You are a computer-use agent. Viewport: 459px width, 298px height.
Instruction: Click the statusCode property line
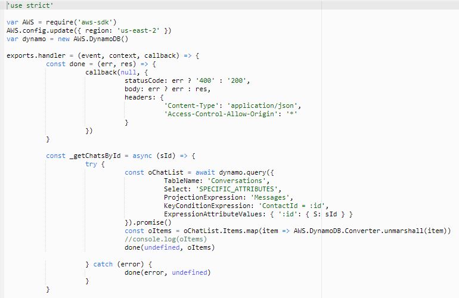click(187, 80)
